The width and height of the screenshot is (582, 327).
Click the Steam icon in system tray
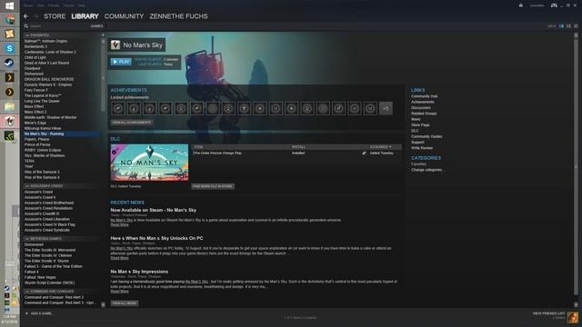pyautogui.click(x=7, y=289)
